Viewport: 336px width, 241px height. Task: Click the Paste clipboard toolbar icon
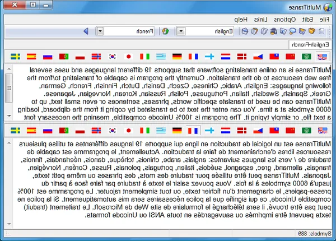click(x=254, y=31)
